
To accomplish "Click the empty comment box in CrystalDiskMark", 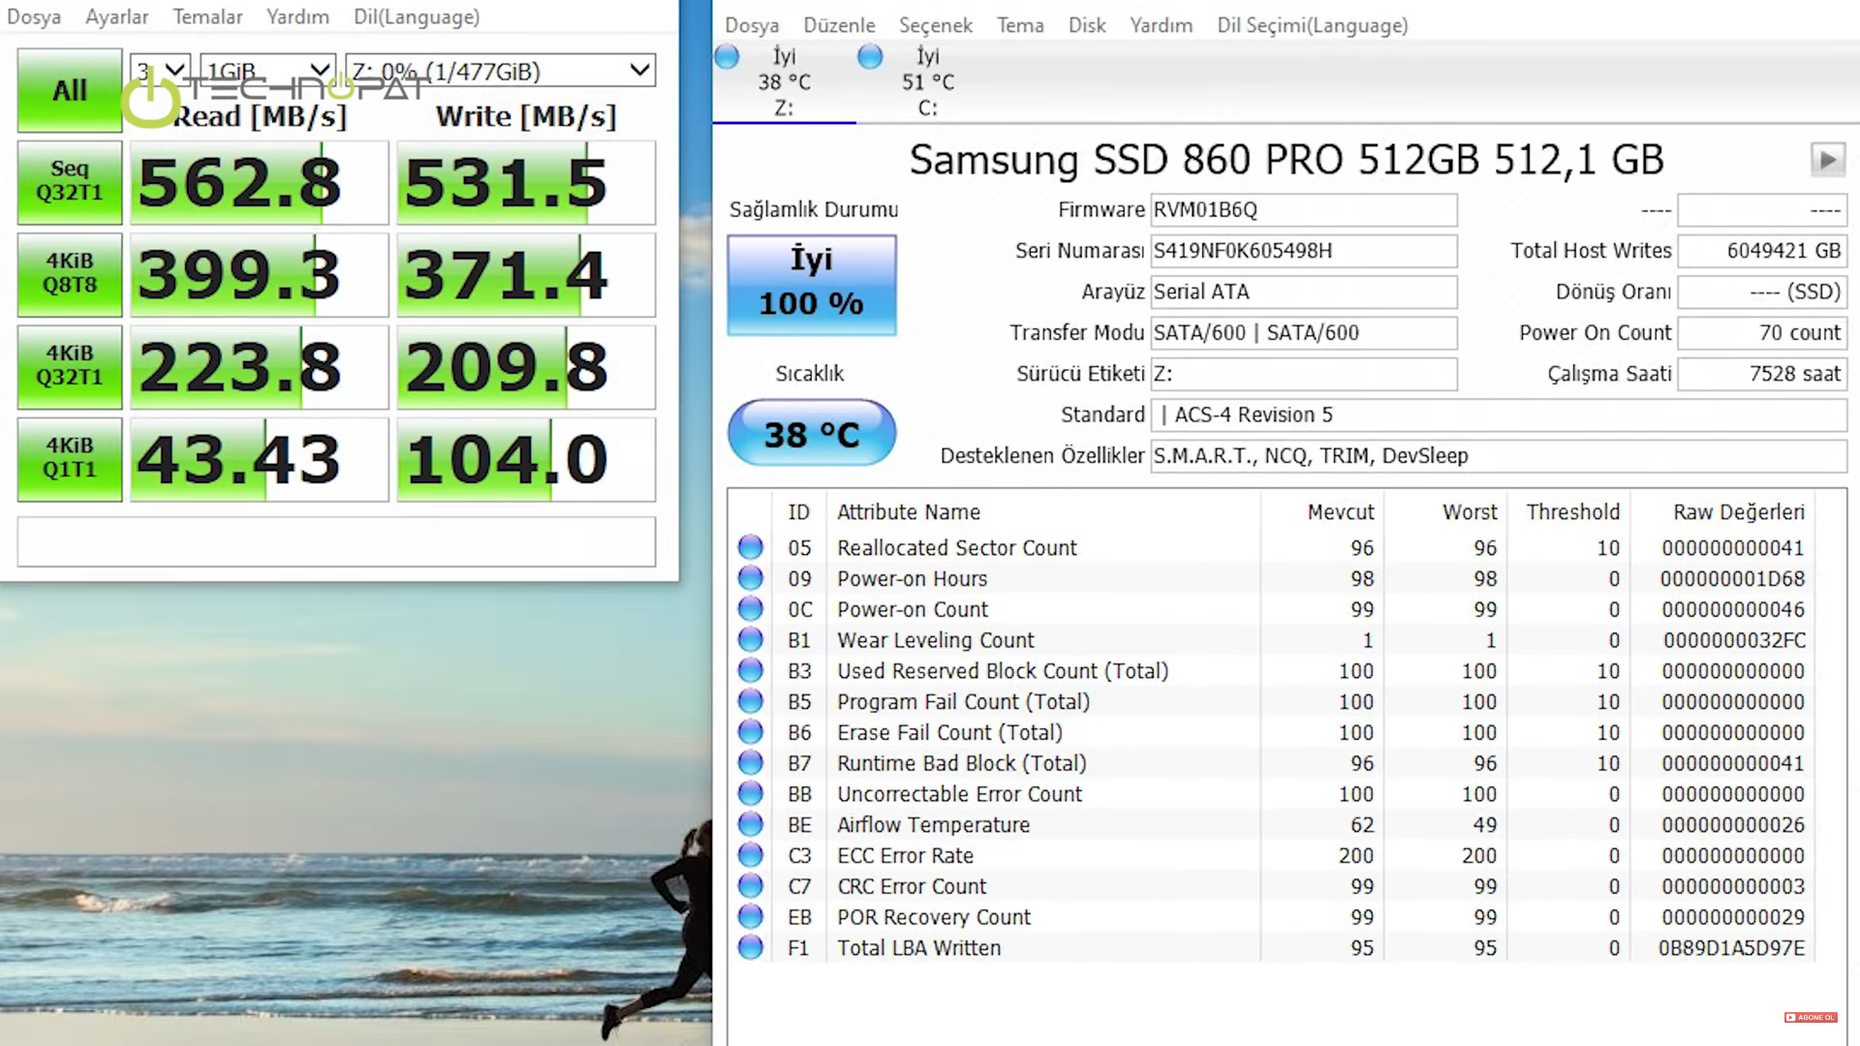I will [336, 541].
